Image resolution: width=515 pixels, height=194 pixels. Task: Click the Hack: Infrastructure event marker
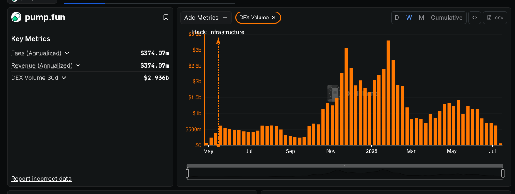pyautogui.click(x=218, y=41)
